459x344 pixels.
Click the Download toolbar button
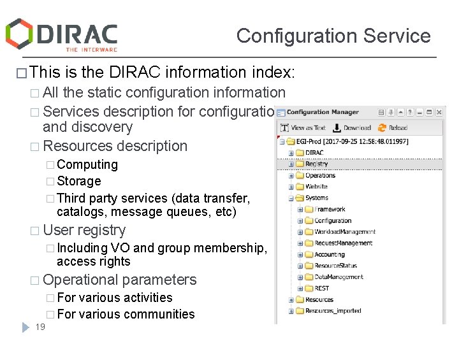point(352,128)
